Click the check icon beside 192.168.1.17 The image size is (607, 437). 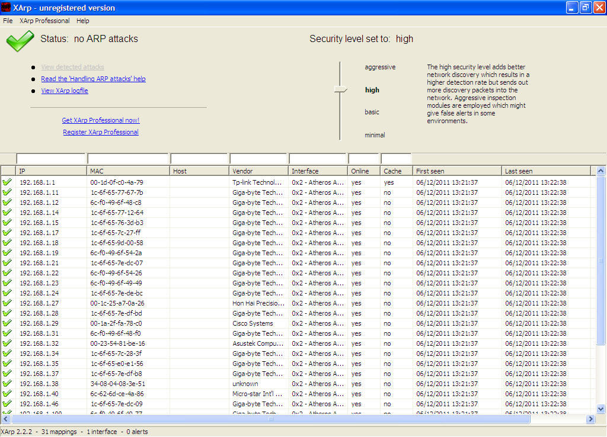pyautogui.click(x=7, y=232)
